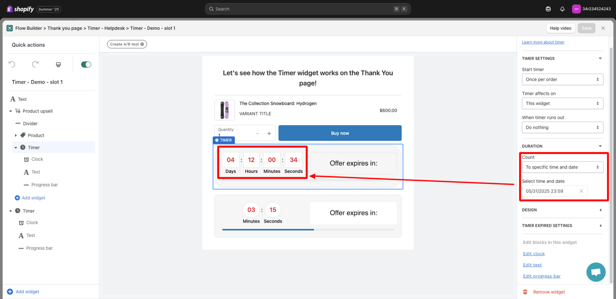Click the redo arrow in Quick actions

tap(35, 64)
